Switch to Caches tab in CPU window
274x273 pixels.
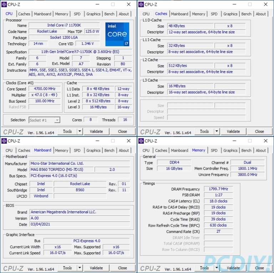pos(24,14)
